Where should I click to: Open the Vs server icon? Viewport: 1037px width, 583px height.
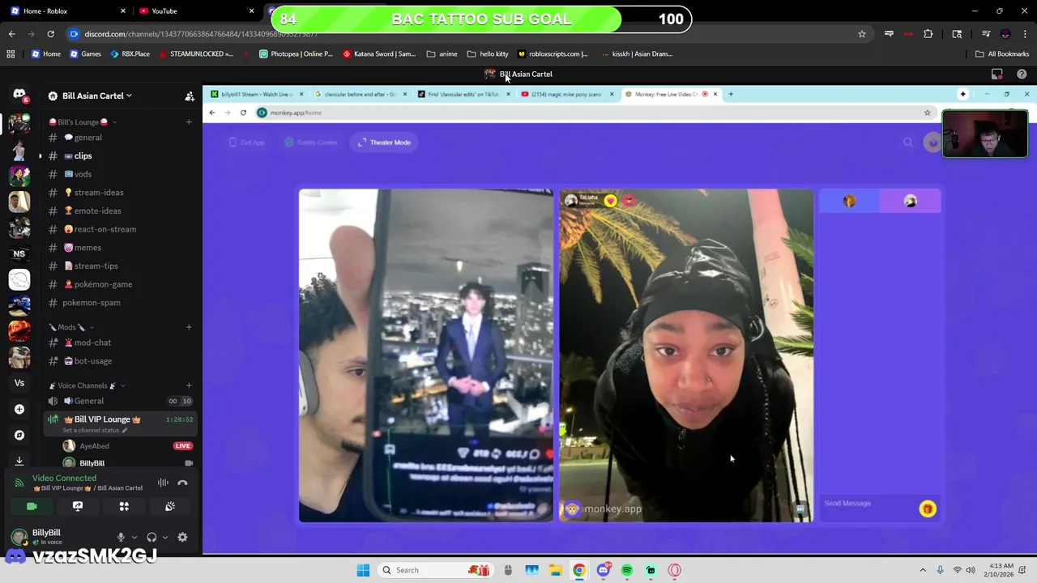point(19,383)
